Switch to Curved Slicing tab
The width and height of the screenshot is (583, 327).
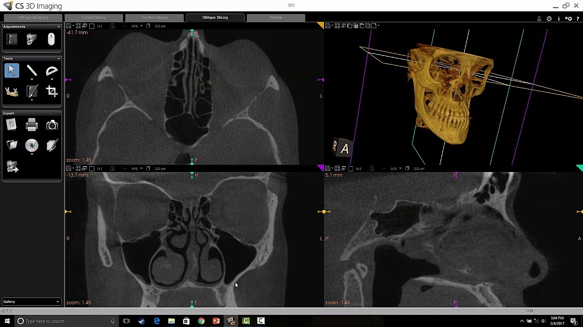(93, 18)
